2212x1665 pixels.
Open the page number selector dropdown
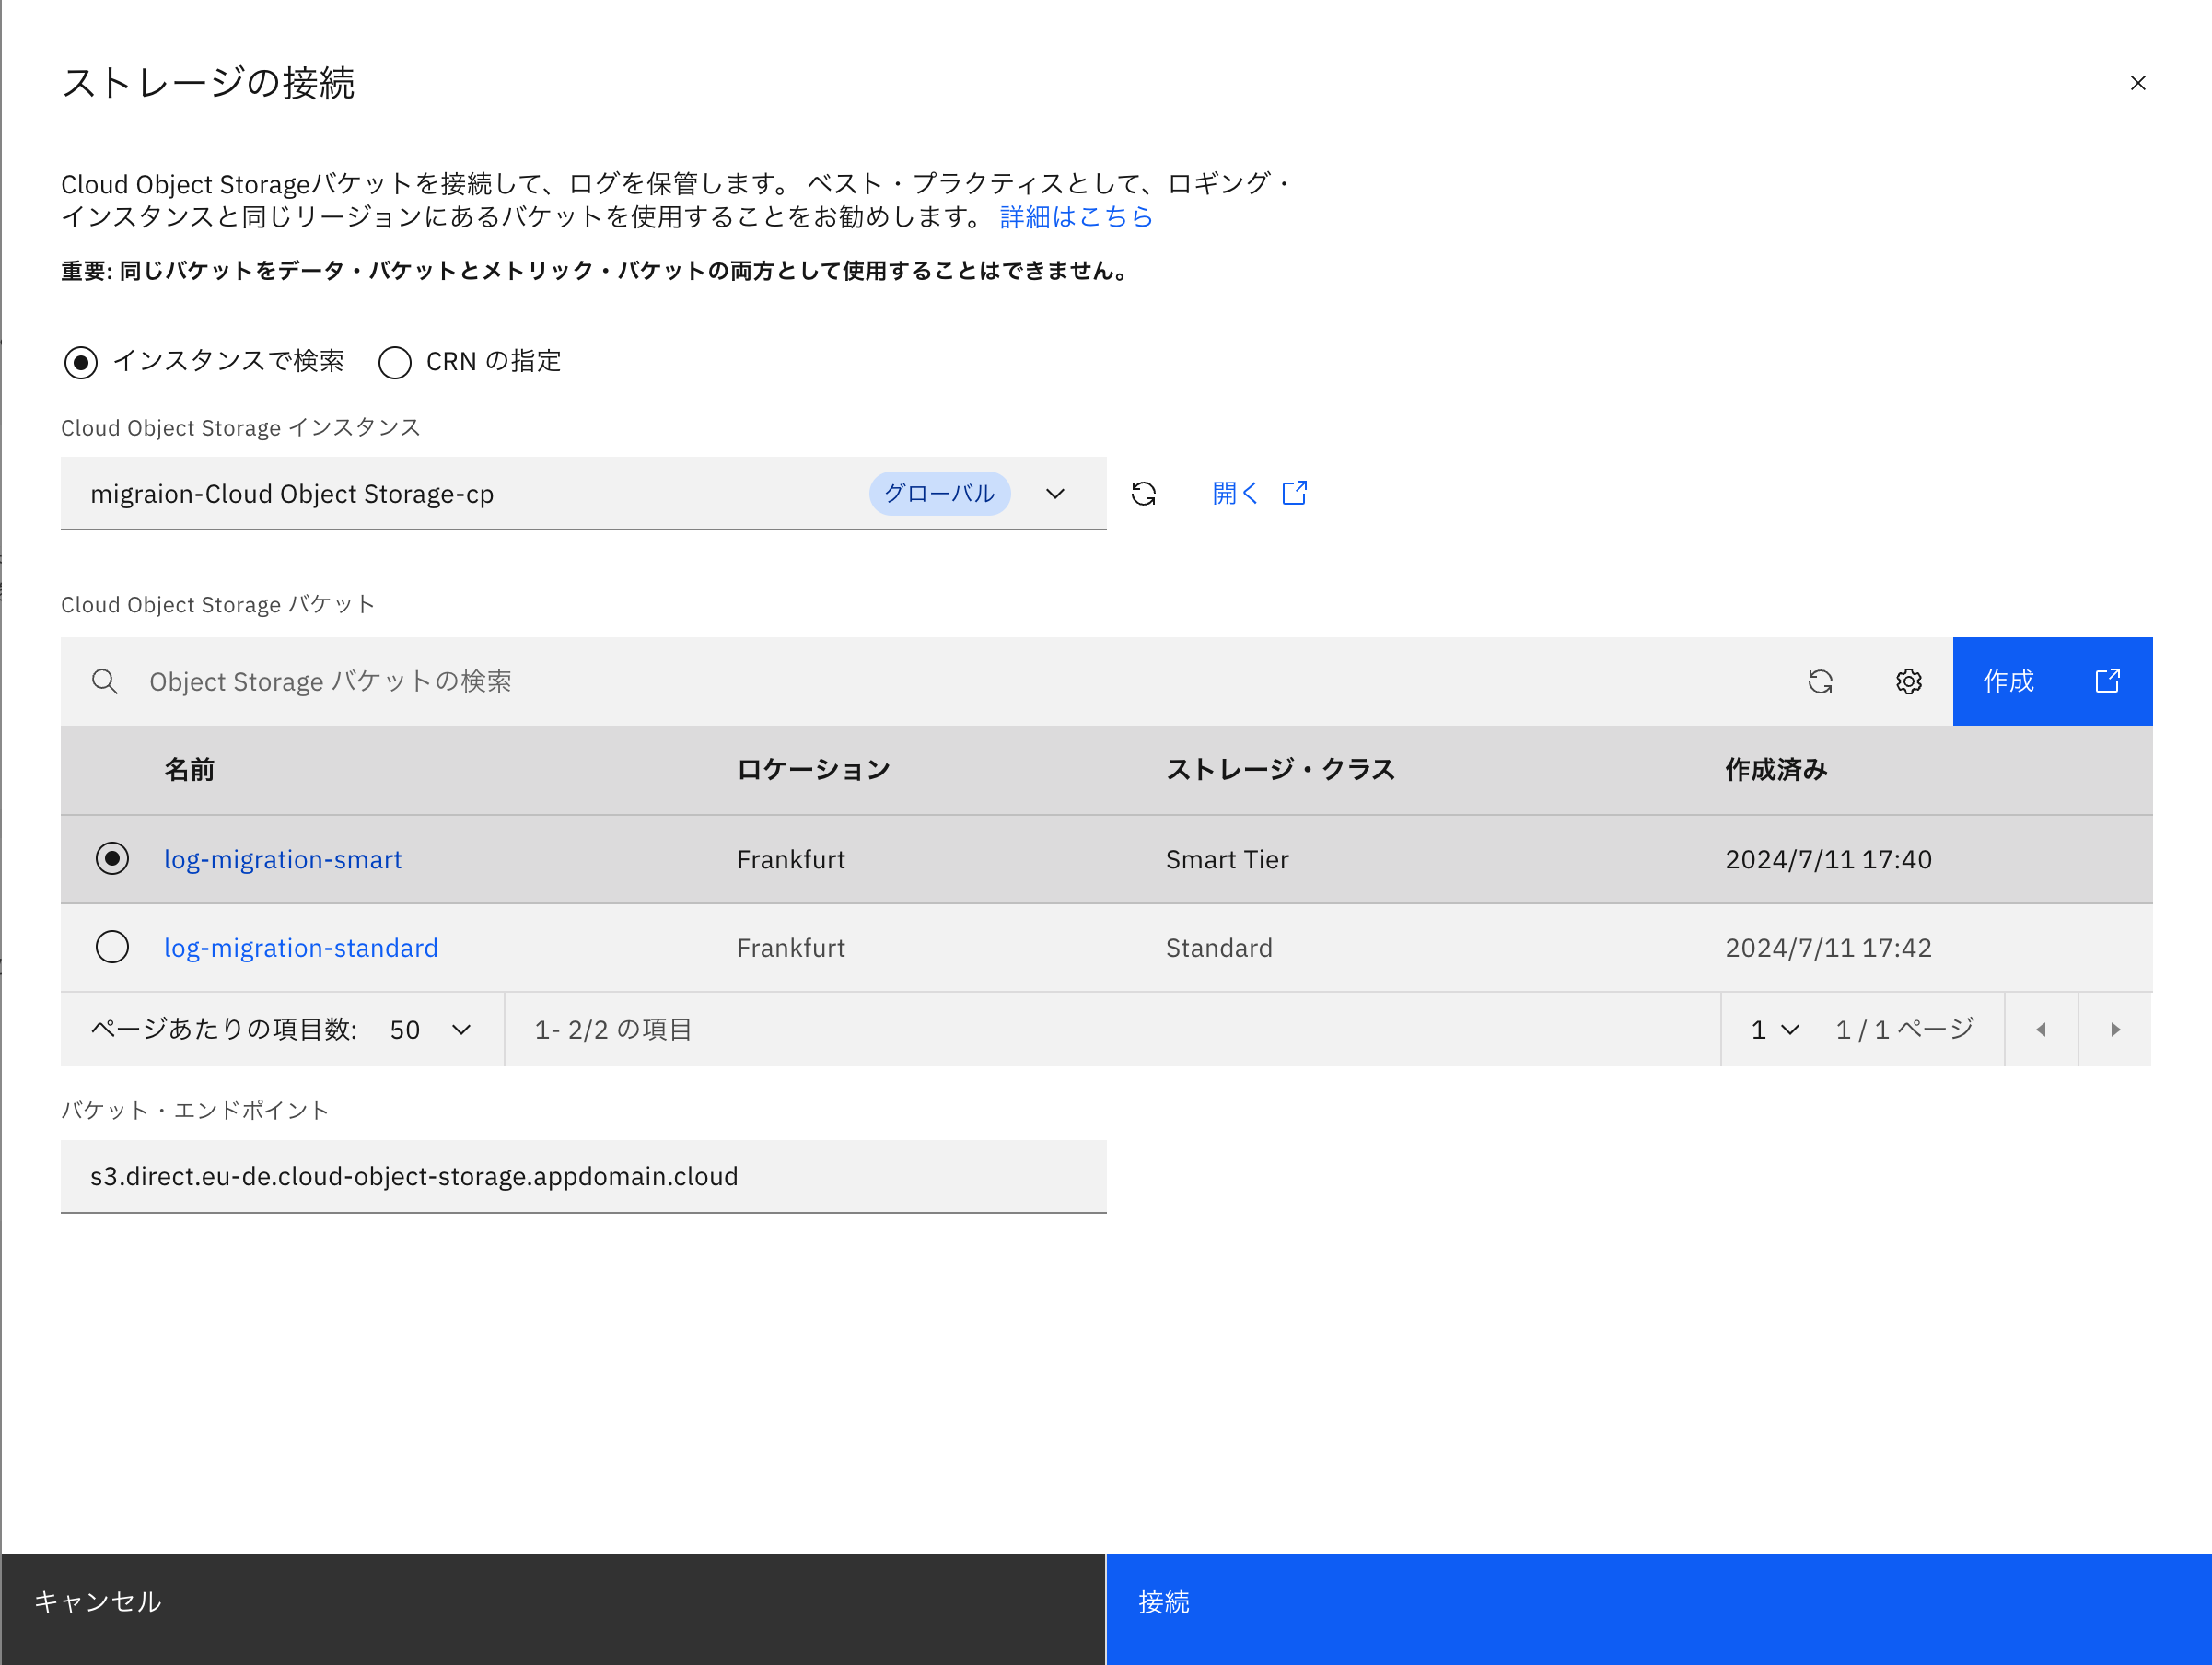(1773, 1029)
